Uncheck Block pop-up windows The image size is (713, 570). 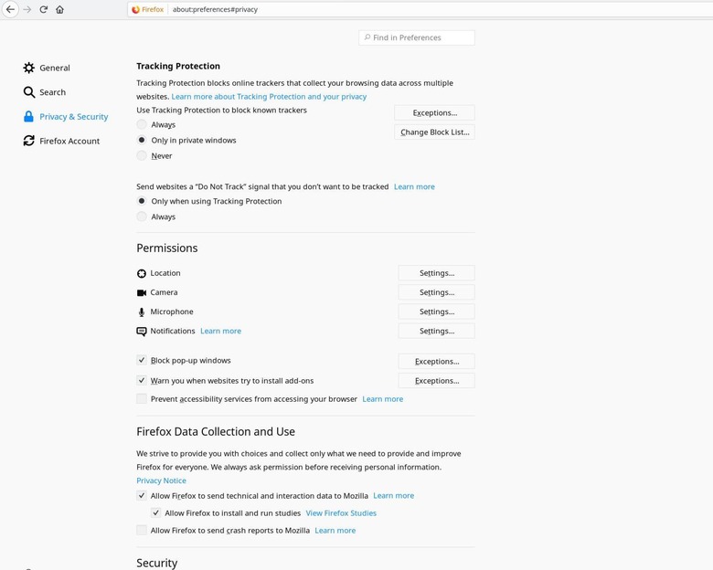142,361
